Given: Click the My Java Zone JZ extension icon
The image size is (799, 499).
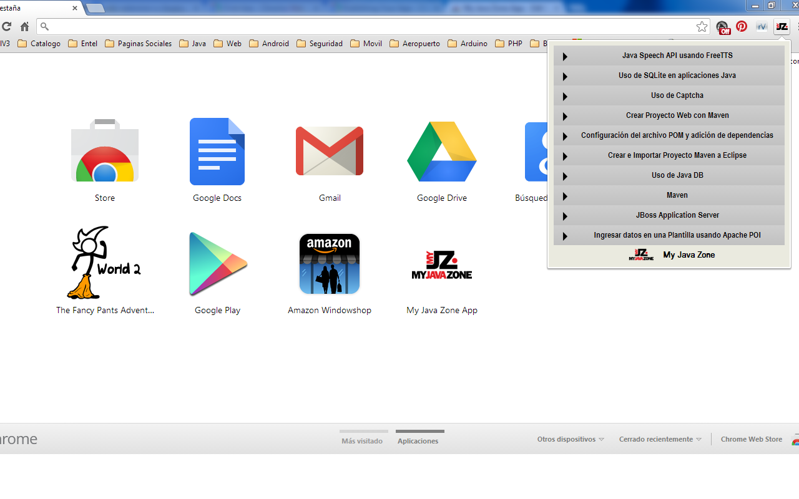Looking at the screenshot, I should (x=782, y=26).
